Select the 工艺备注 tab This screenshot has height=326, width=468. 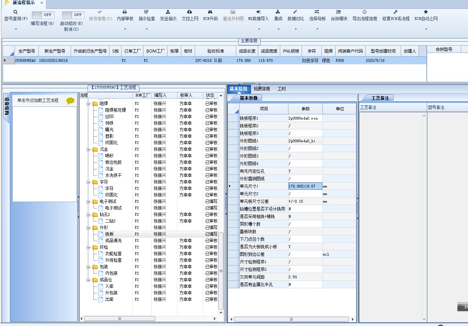click(x=380, y=98)
